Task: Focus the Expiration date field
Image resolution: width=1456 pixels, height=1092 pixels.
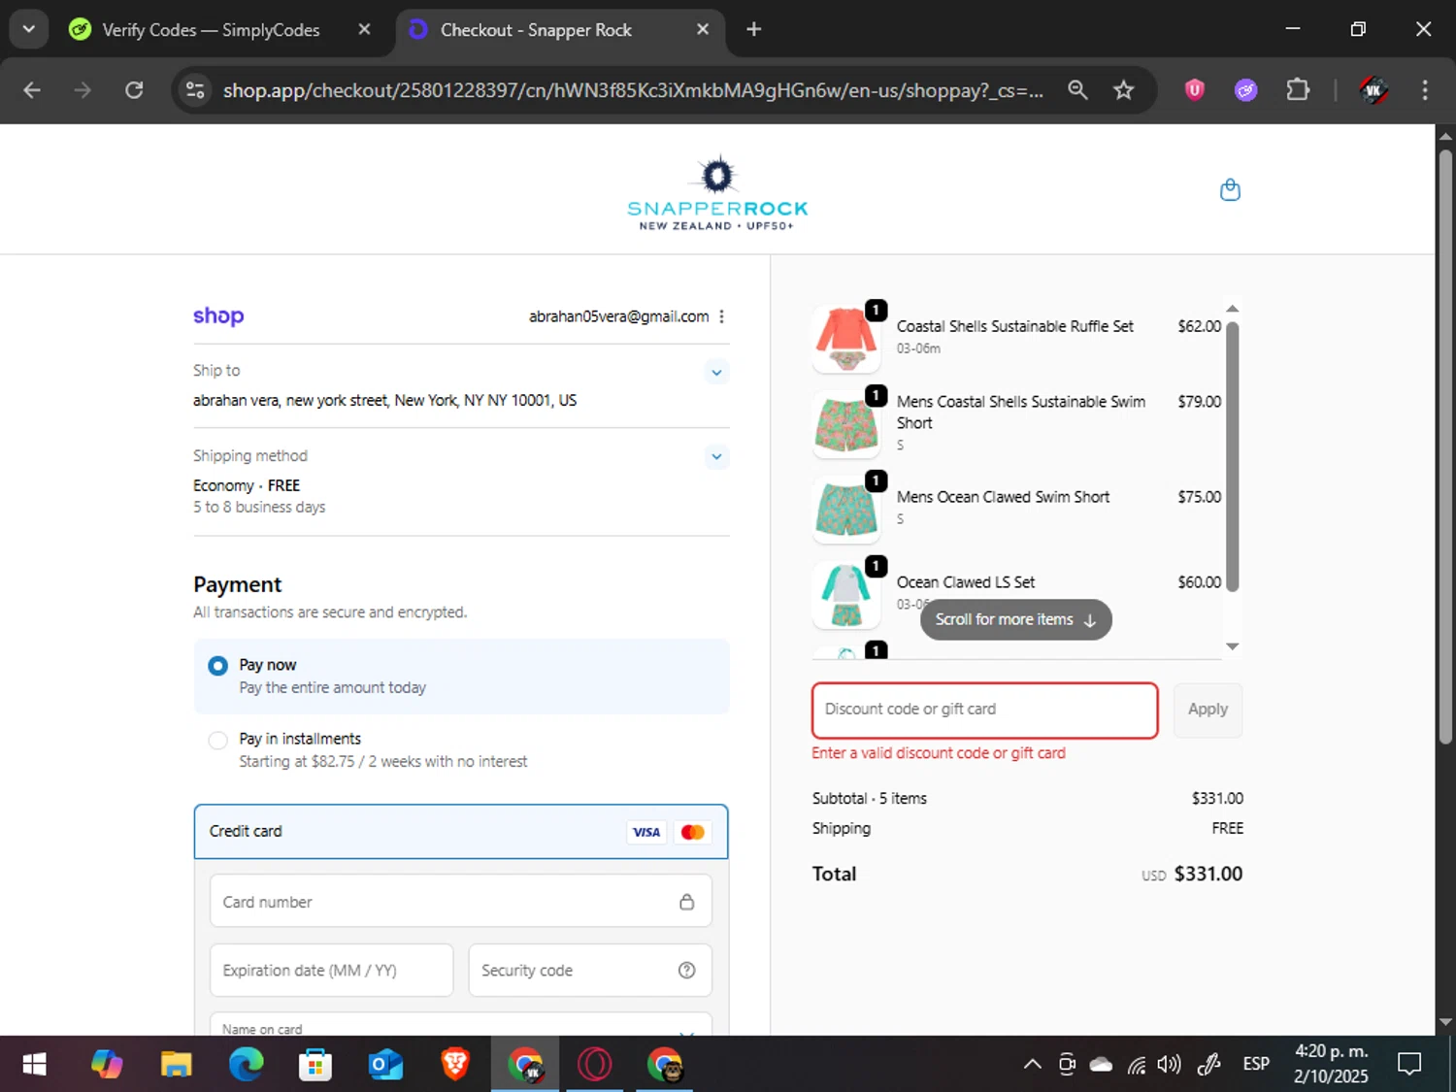Action: point(331,970)
